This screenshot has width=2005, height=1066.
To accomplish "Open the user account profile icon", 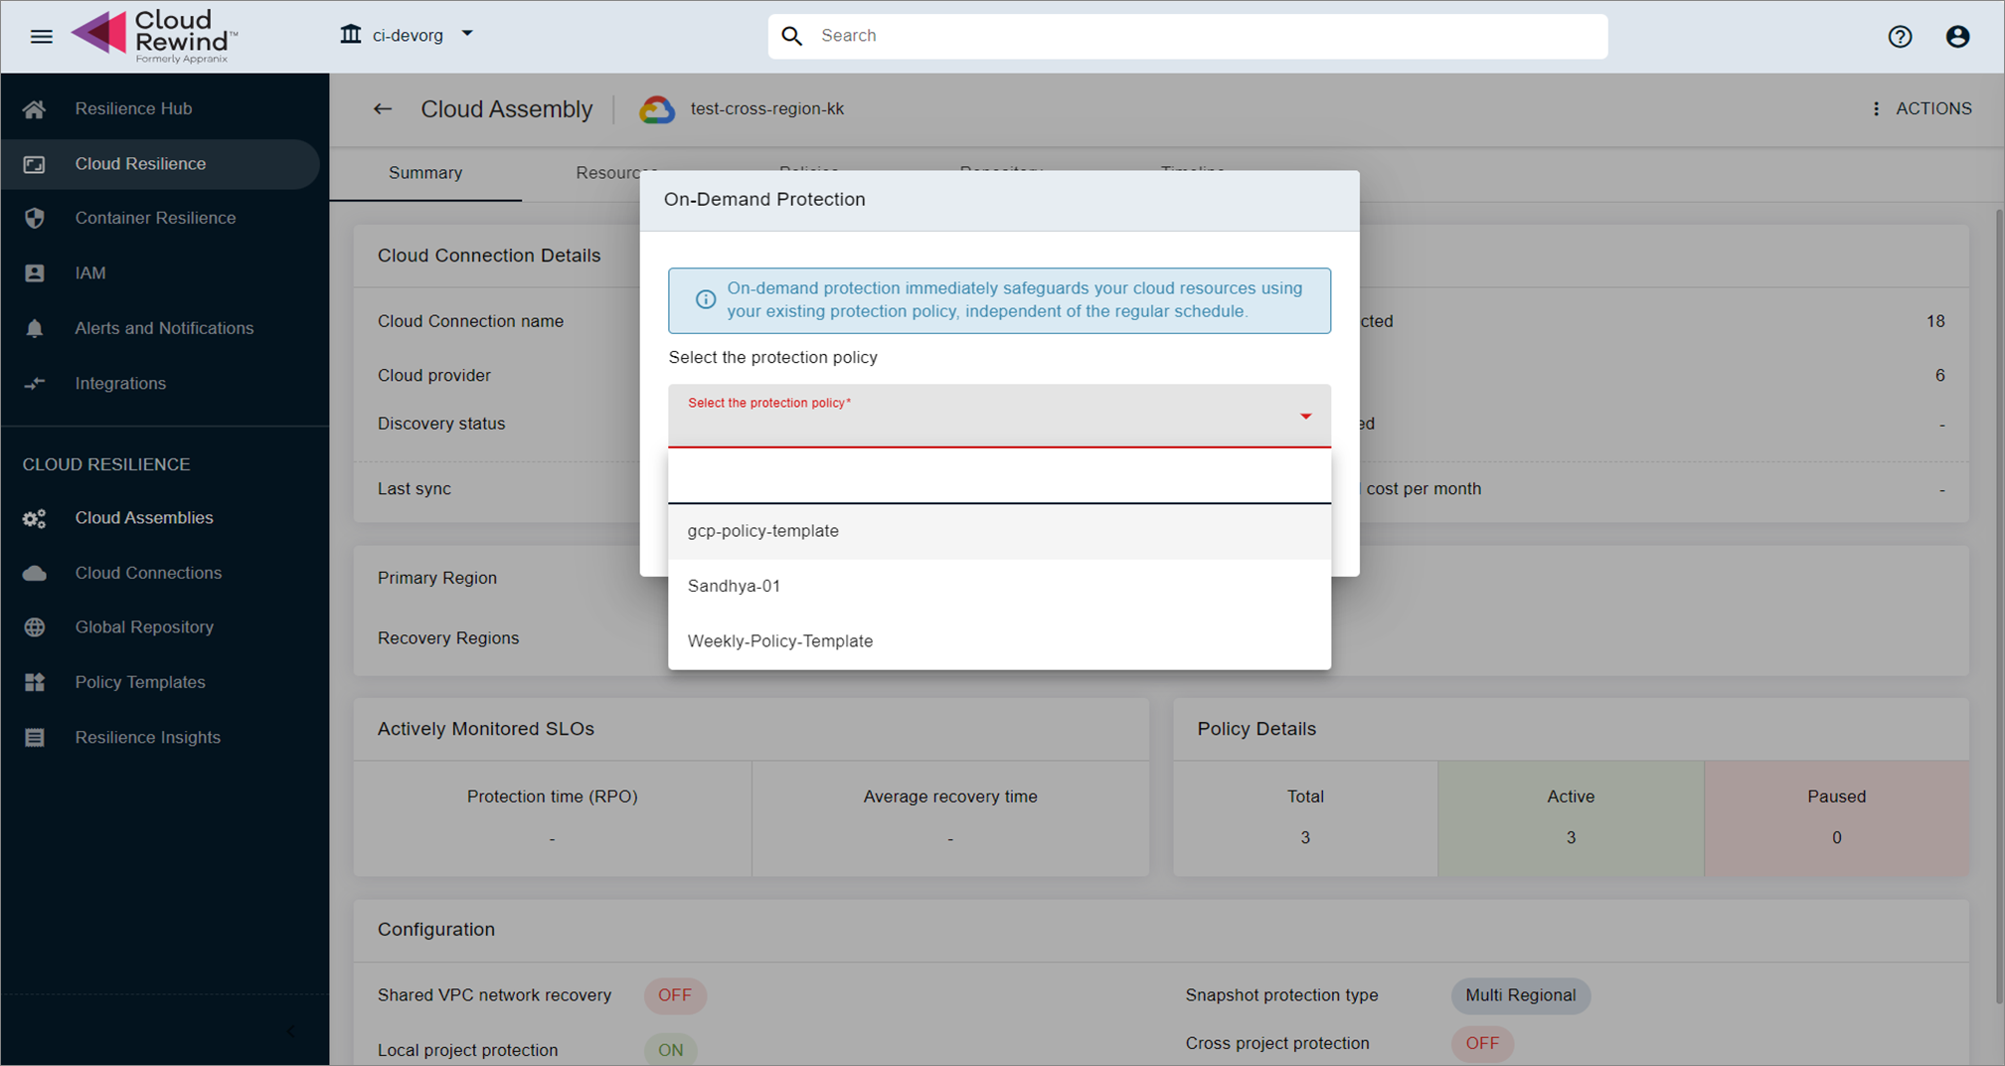I will click(x=1957, y=37).
